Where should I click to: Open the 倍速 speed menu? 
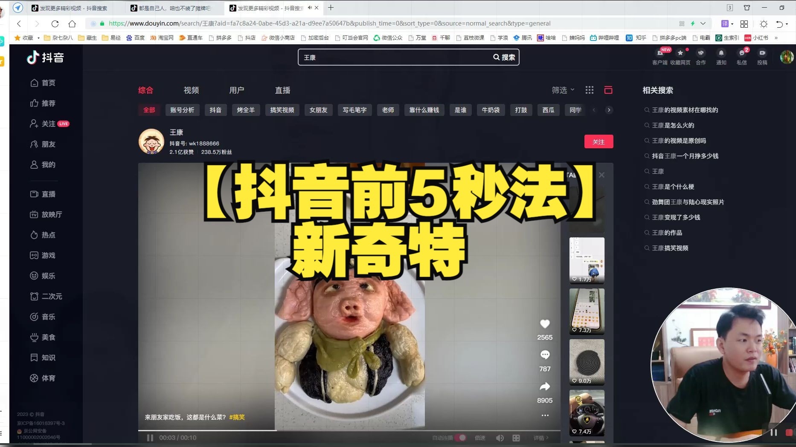pyautogui.click(x=480, y=438)
